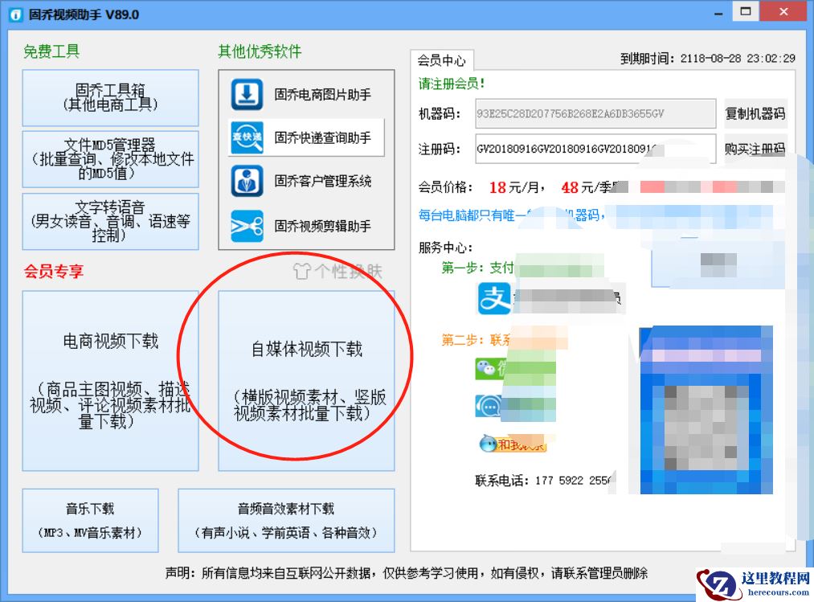Click the 会员专享 section heading

tap(54, 271)
